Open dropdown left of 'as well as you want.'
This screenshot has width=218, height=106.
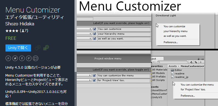(x=84, y=39)
